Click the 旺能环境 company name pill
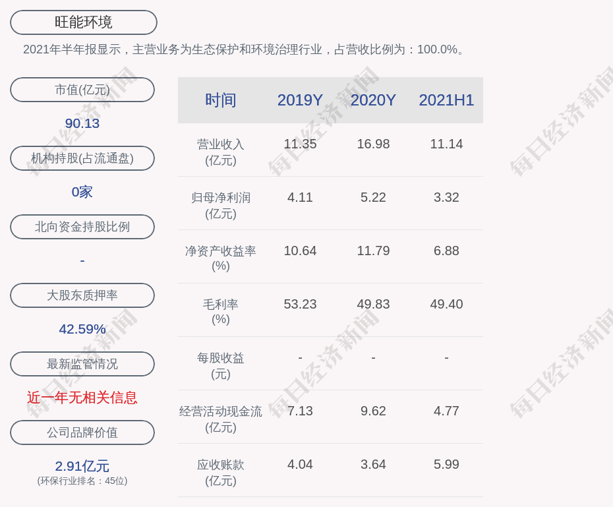 (83, 22)
